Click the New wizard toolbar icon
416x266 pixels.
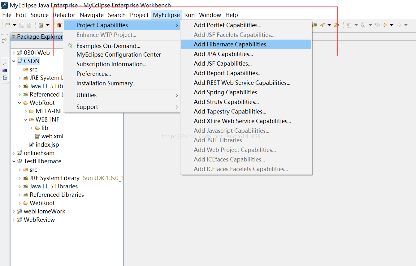pyautogui.click(x=8, y=25)
